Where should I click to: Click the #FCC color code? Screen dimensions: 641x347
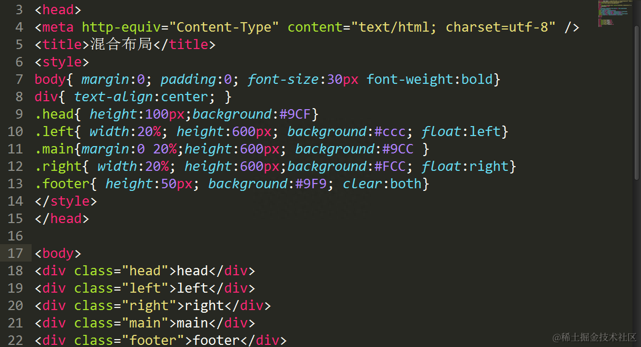(x=390, y=166)
